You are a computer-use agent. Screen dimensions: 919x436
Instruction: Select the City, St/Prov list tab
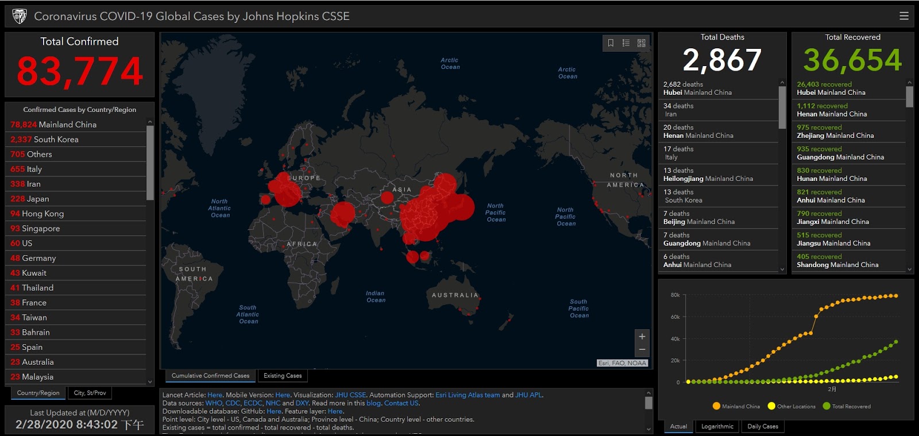click(x=90, y=393)
